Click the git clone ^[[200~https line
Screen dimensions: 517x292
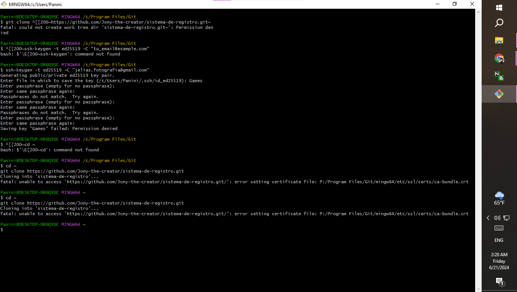click(x=105, y=22)
